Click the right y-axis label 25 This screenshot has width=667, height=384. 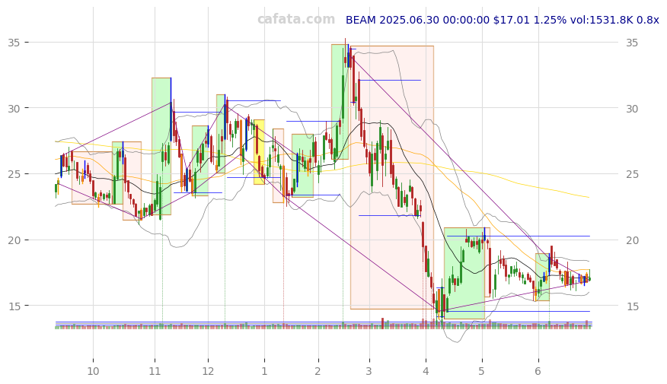632,174
